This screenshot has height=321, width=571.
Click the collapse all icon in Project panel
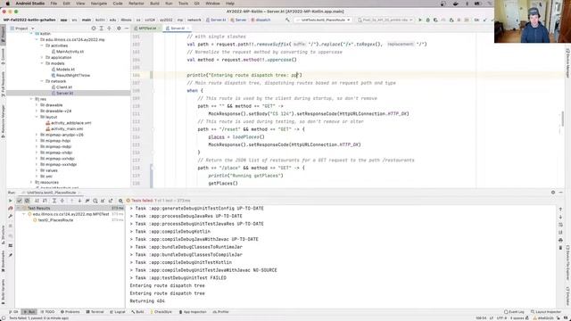109,28
